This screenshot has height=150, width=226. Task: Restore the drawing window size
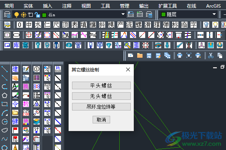[x=223, y=67]
